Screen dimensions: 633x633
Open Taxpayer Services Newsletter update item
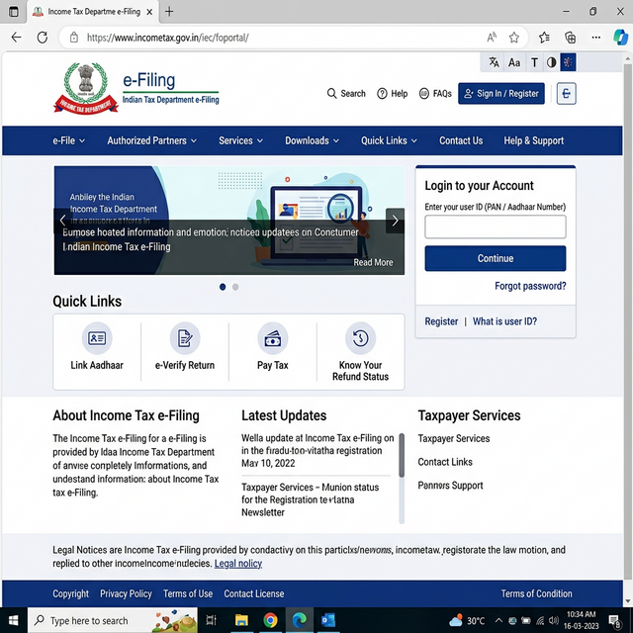point(310,499)
